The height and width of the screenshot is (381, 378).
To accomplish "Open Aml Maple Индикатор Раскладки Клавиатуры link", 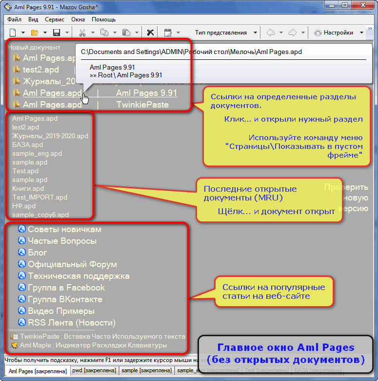I will coord(93,345).
